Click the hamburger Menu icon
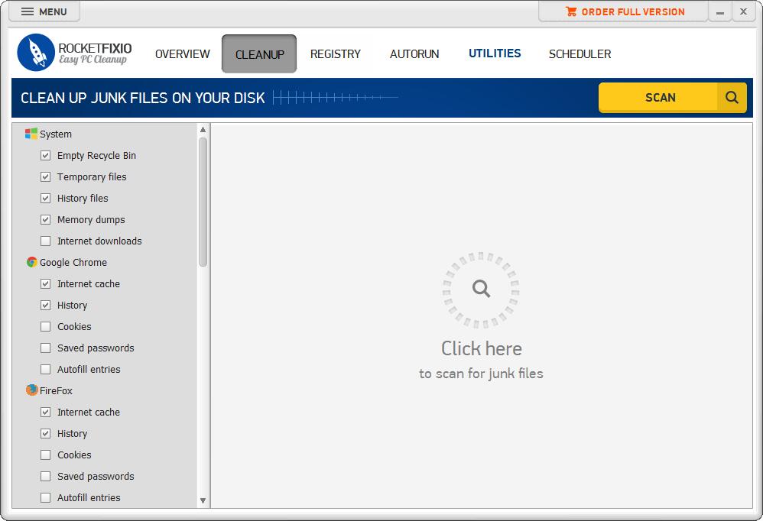 tap(28, 12)
